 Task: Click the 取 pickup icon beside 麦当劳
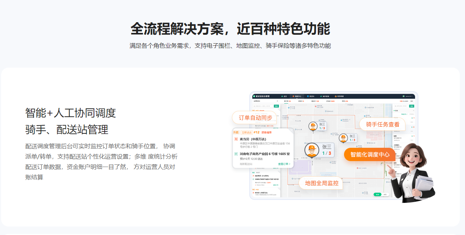[x=236, y=139]
